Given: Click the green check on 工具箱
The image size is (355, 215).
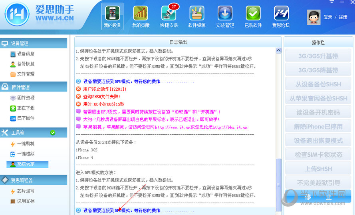Looking at the screenshot, I should click(x=53, y=133).
